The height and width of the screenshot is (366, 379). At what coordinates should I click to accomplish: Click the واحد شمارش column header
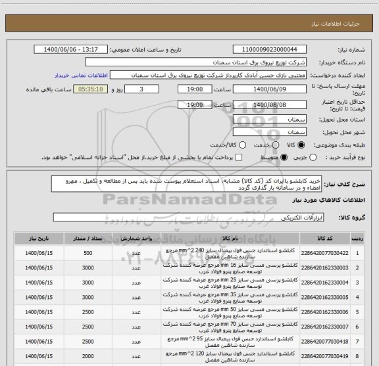coord(137,239)
